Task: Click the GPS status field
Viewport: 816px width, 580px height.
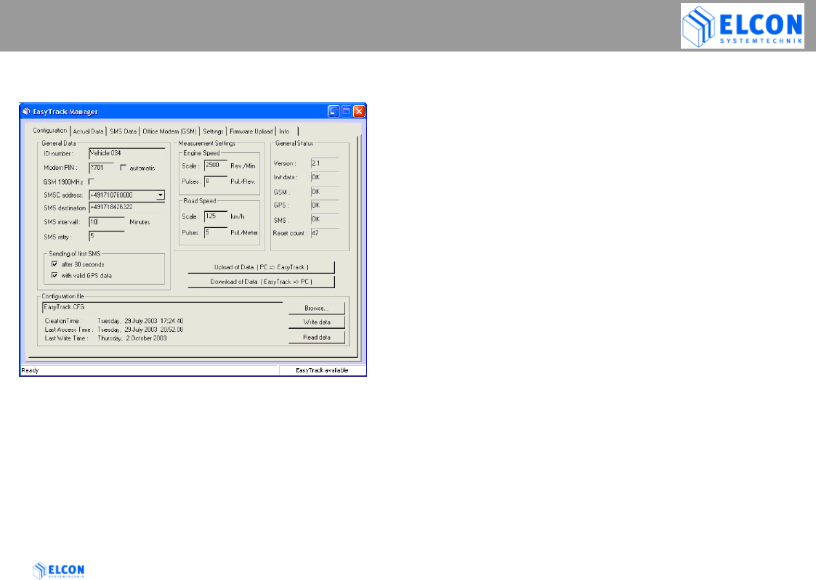Action: tap(326, 205)
